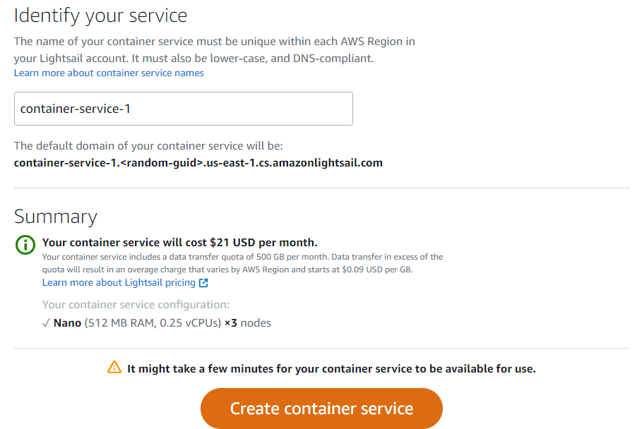Click the 512 MB RAM, 0.25 vCPUs specification
The height and width of the screenshot is (429, 637).
pos(153,323)
